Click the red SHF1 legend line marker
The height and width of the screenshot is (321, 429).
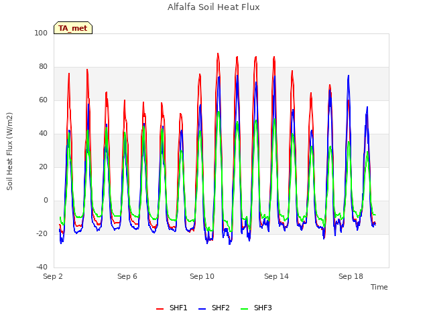(160, 309)
